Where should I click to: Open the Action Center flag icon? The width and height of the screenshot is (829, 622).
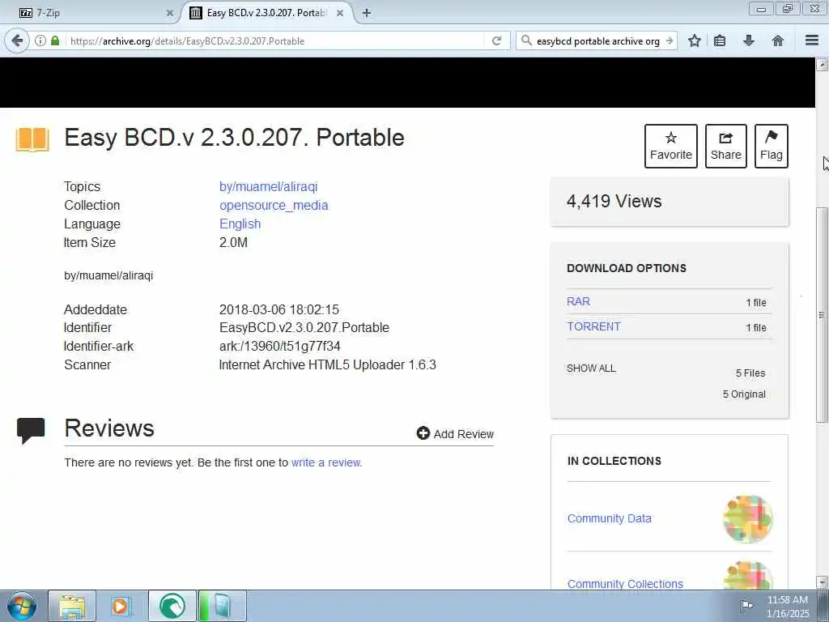[746, 606]
